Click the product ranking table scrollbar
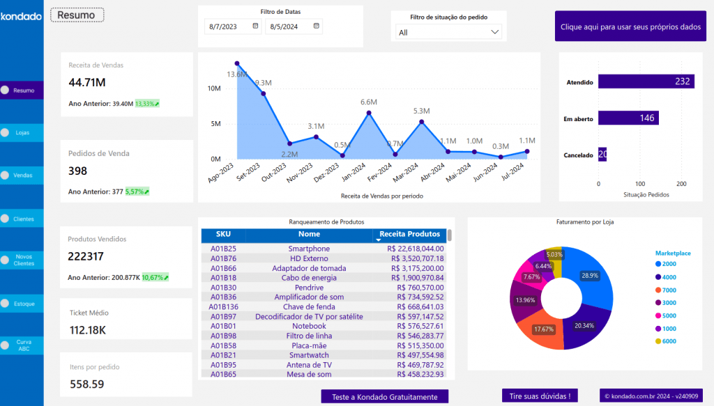 pyautogui.click(x=450, y=235)
